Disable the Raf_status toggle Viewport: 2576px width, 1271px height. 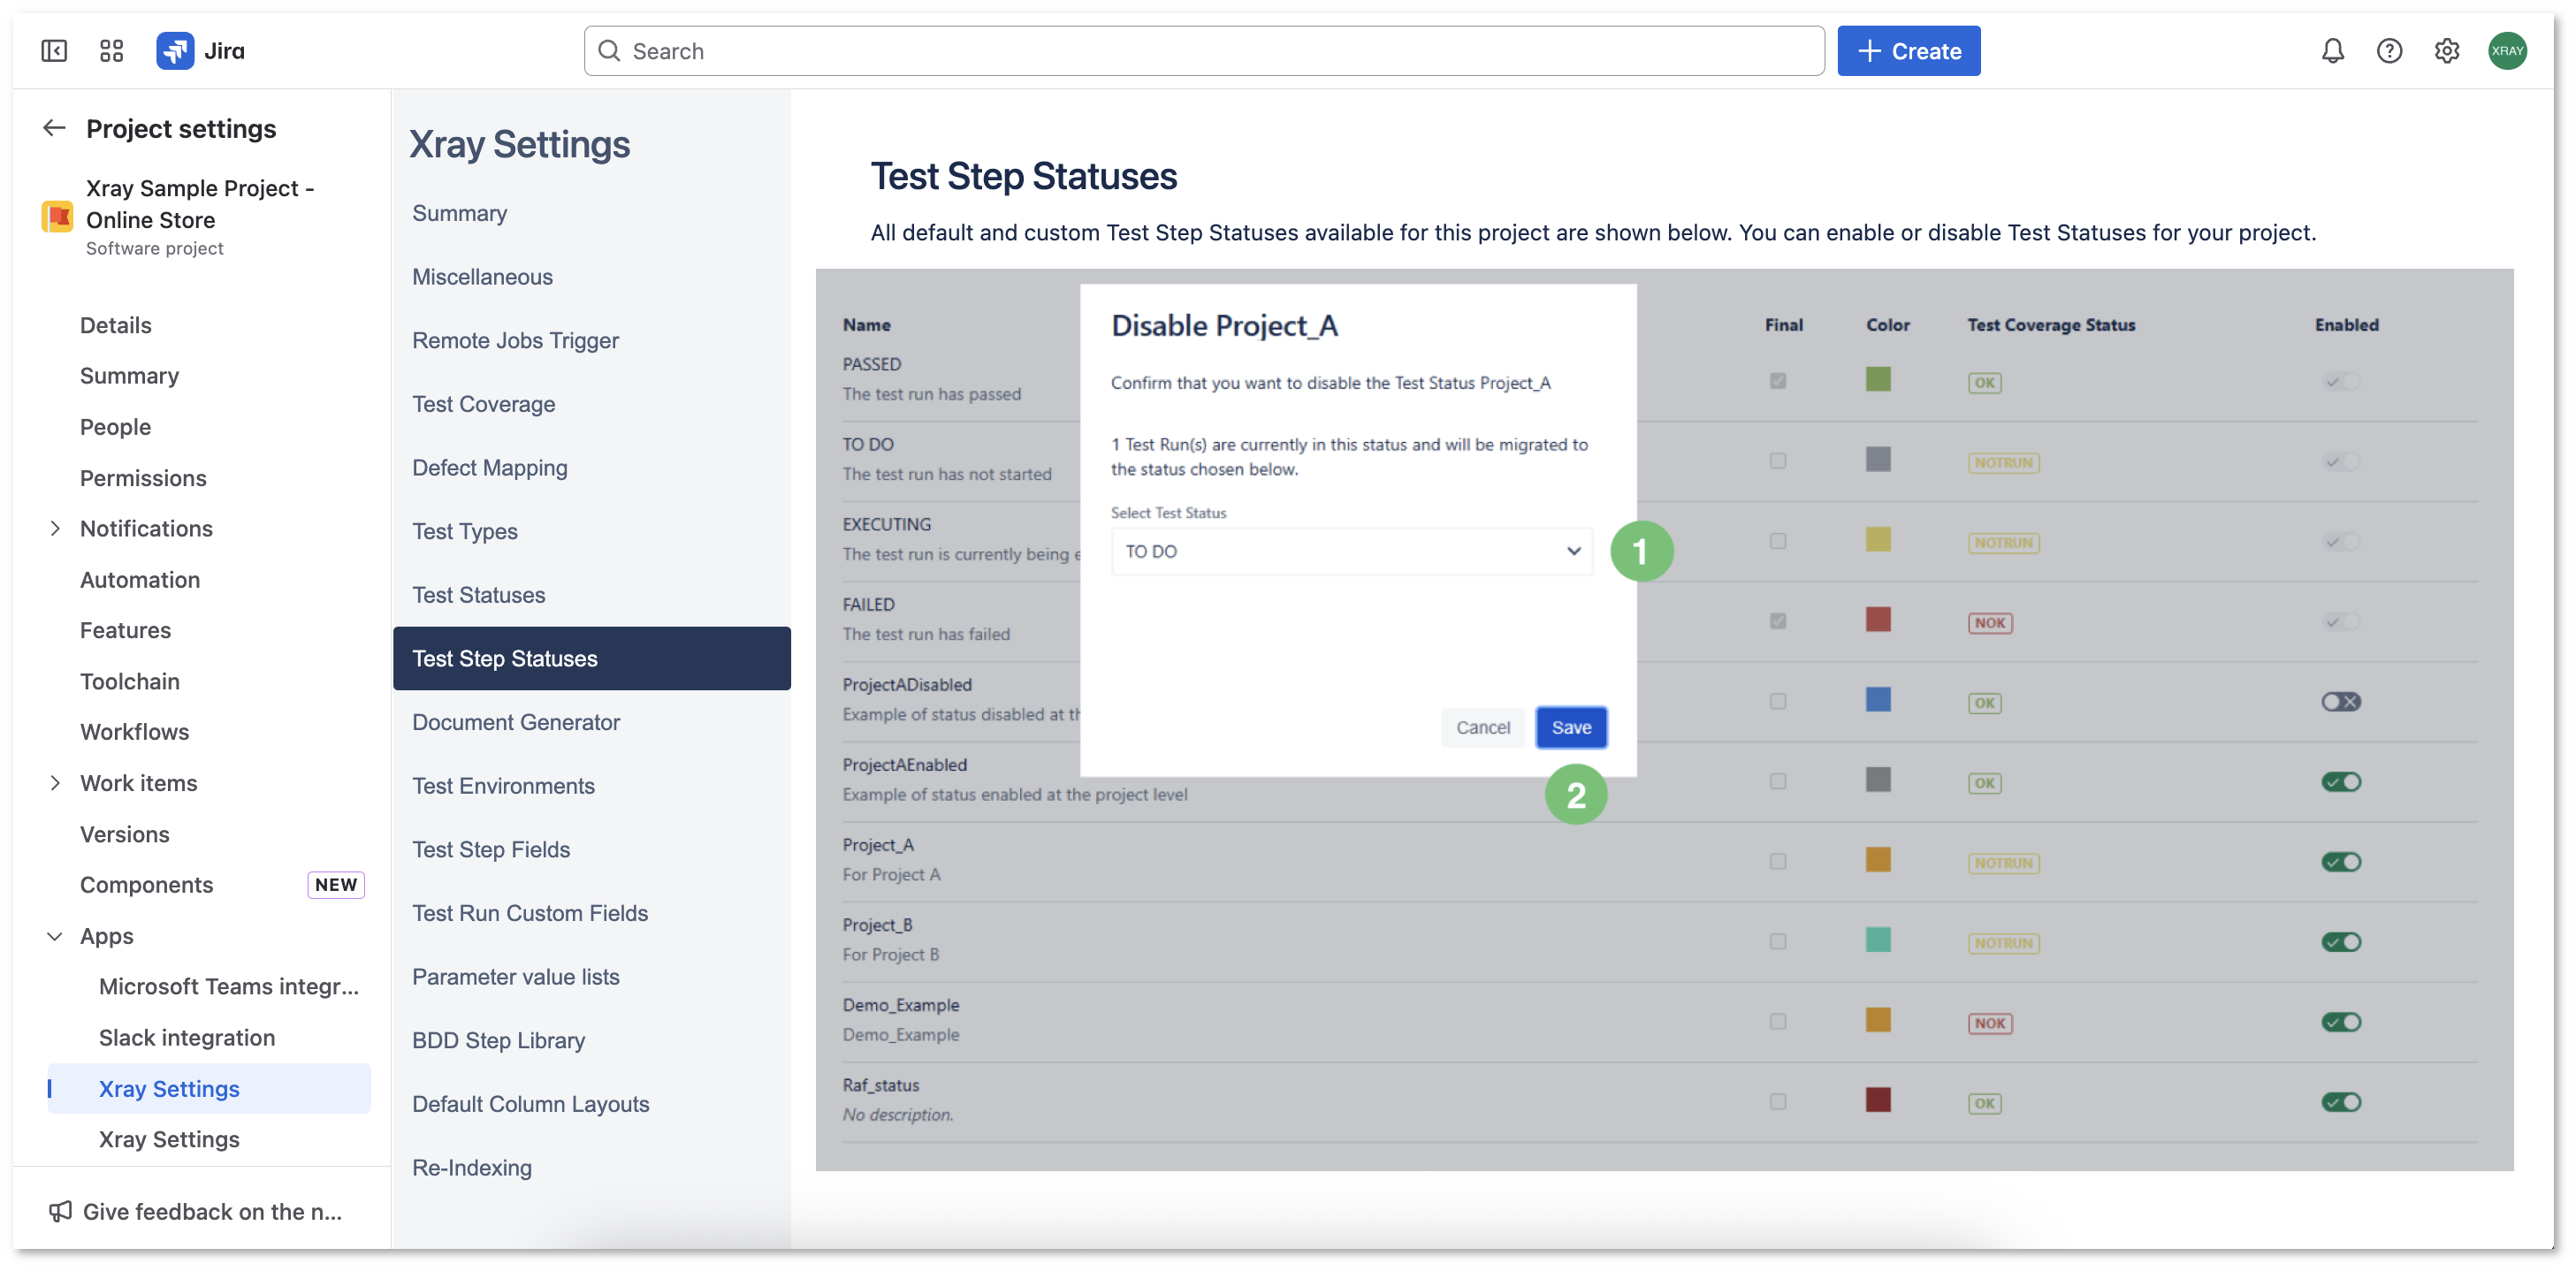[2340, 1102]
